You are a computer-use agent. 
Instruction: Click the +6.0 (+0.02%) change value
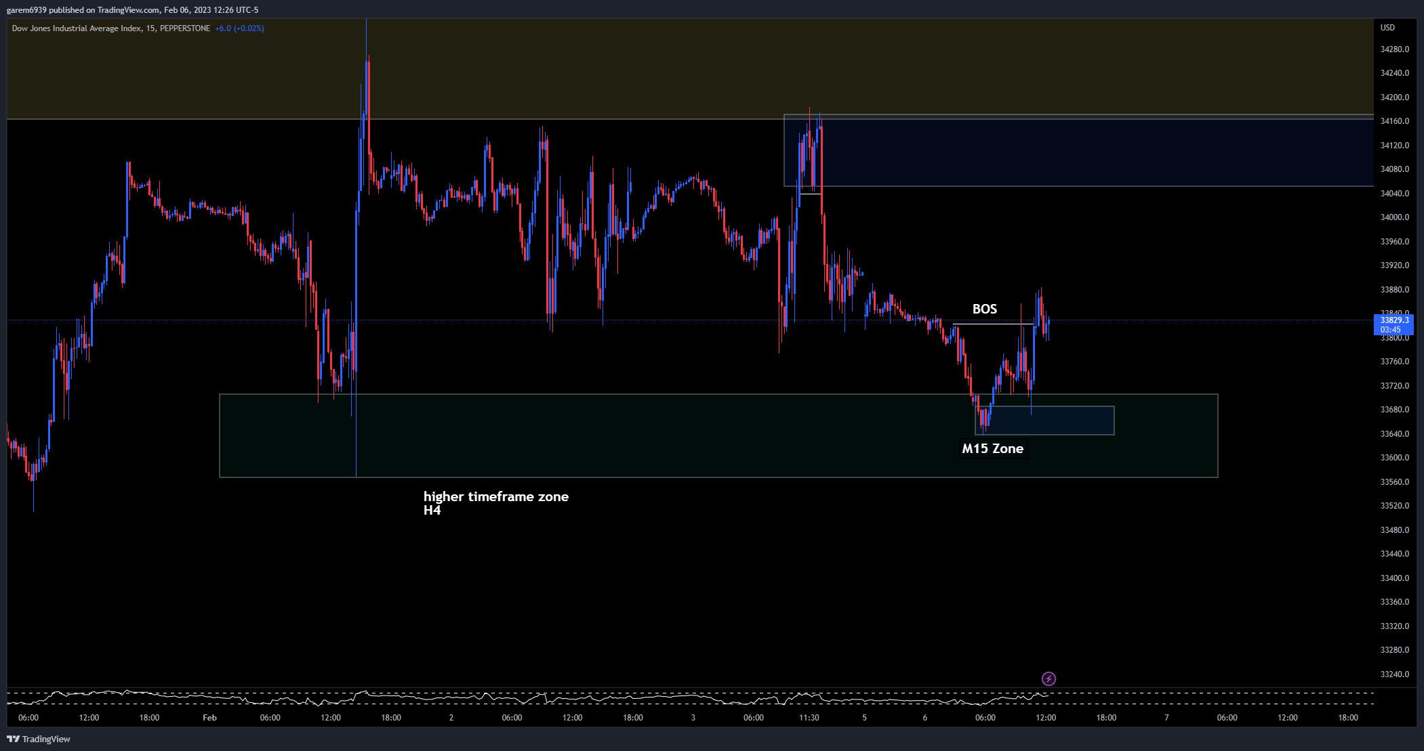(x=239, y=28)
